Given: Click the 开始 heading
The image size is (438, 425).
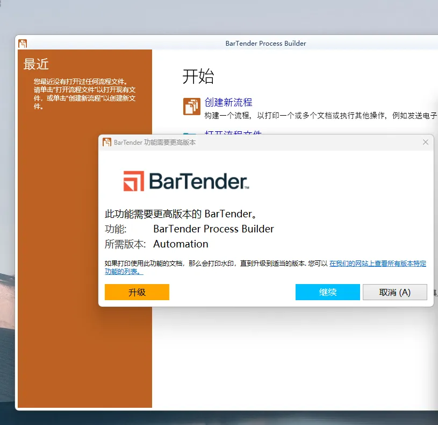Looking at the screenshot, I should click(x=198, y=76).
